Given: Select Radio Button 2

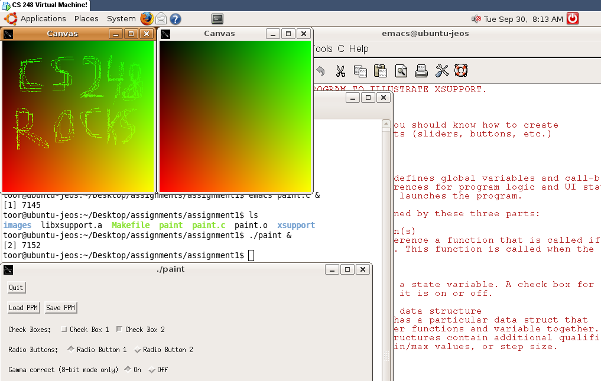Looking at the screenshot, I should click(x=138, y=350).
